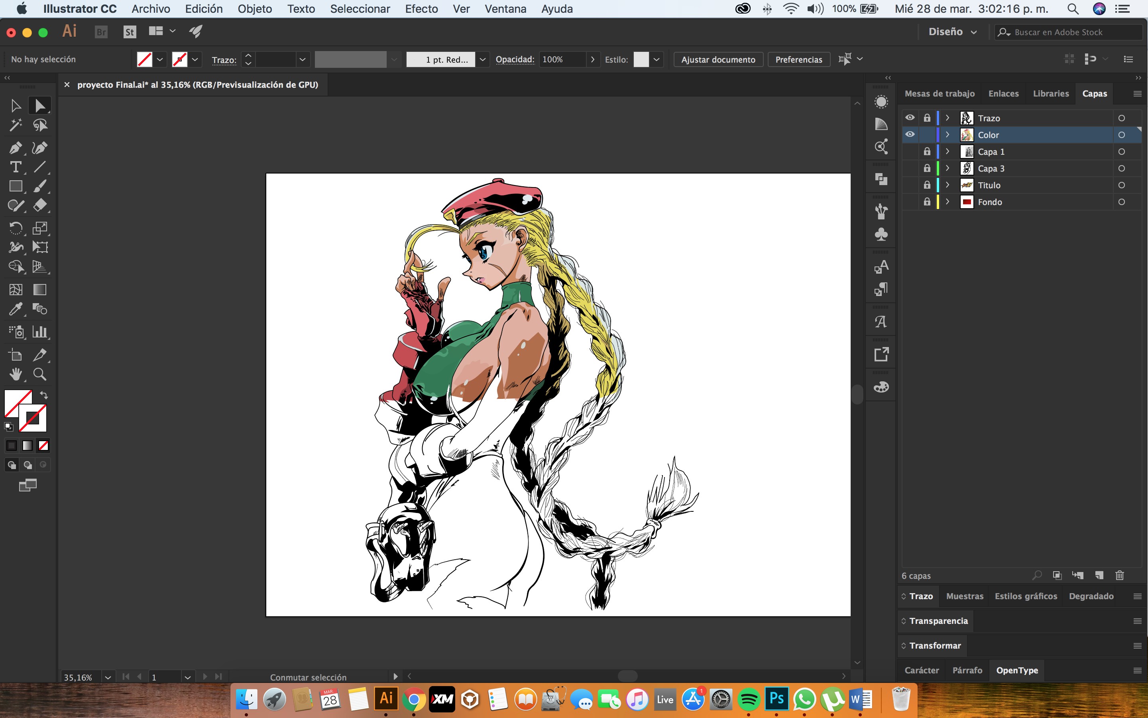The height and width of the screenshot is (718, 1148).
Task: Expand the Capa 1 layer contents
Action: click(948, 152)
